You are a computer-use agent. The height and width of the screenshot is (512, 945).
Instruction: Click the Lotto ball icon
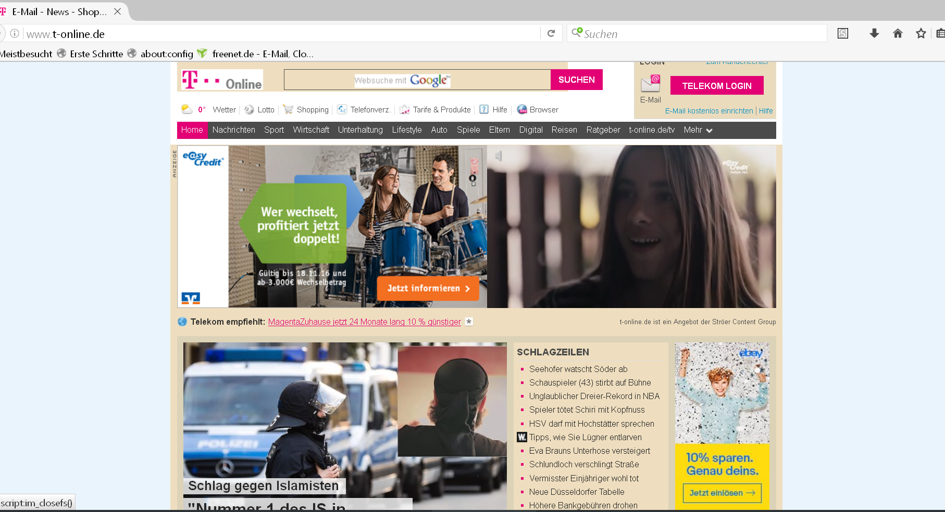pyautogui.click(x=250, y=109)
